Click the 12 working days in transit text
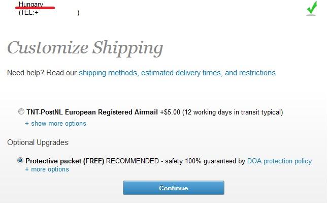Image resolution: width=328 pixels, height=203 pixels. pyautogui.click(x=233, y=112)
